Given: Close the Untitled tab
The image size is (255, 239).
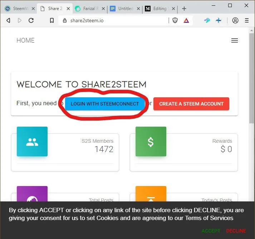Looking at the screenshot, I should tap(138, 9).
